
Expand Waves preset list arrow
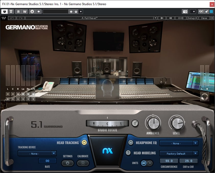(155, 18)
